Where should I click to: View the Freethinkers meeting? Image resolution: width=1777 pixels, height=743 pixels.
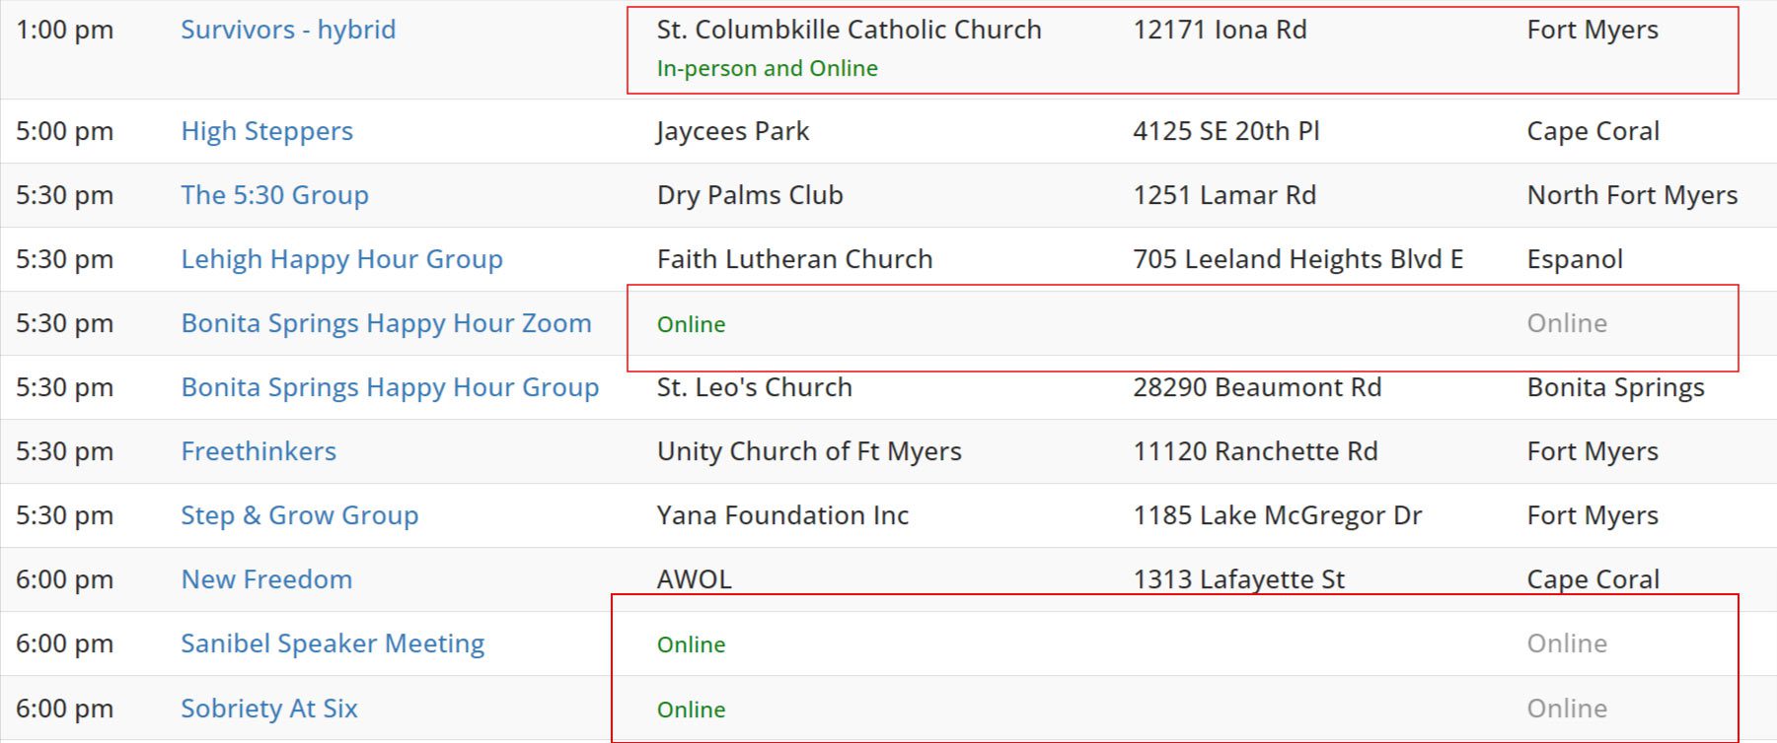(259, 451)
